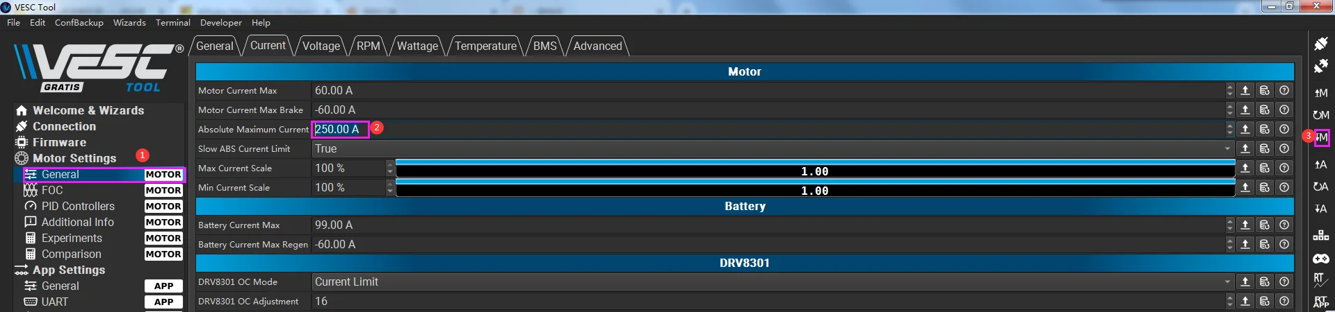Select Additional Info motor page

(x=103, y=222)
